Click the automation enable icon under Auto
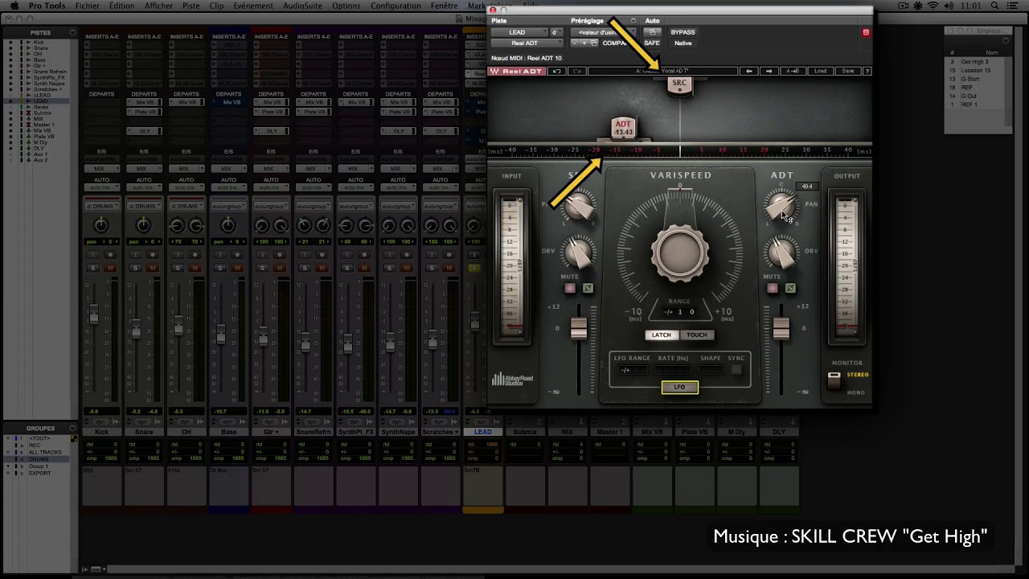 point(653,32)
